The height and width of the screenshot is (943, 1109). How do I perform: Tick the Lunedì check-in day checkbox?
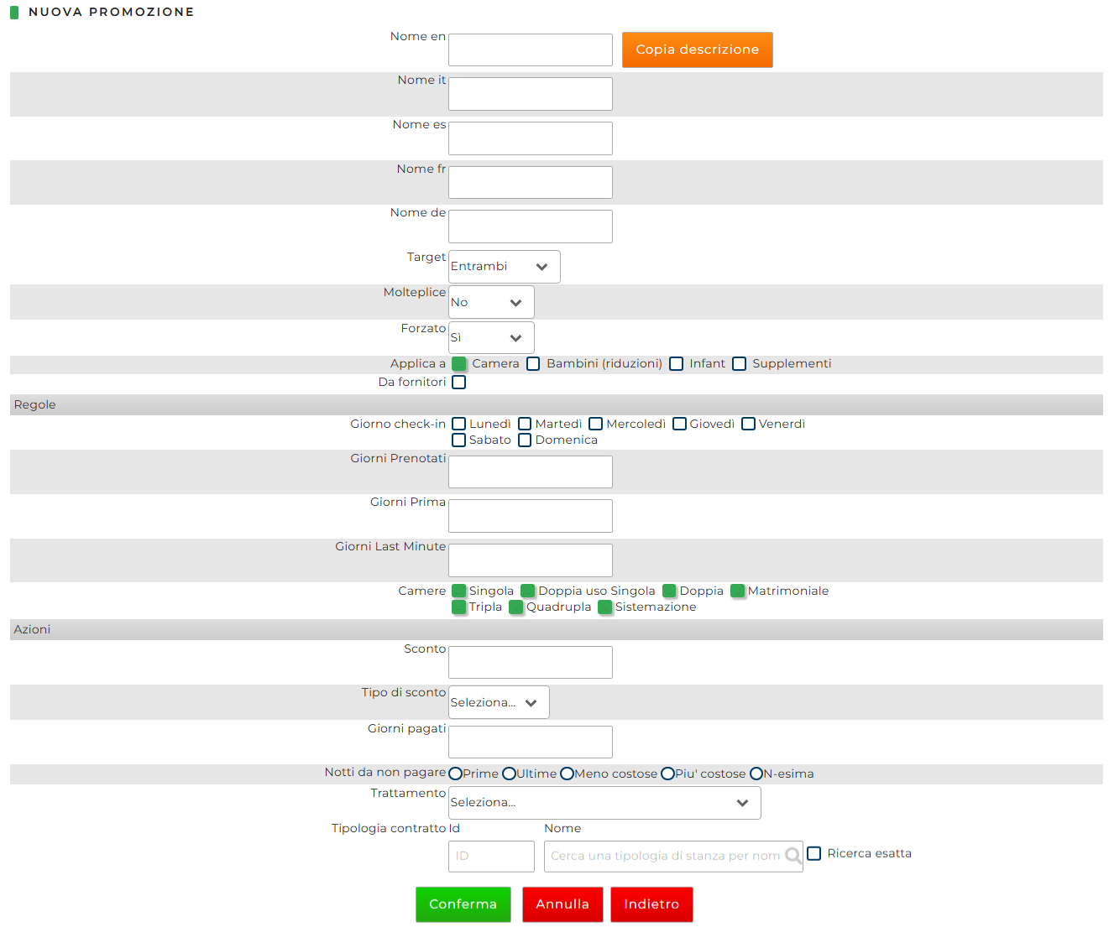(x=459, y=425)
